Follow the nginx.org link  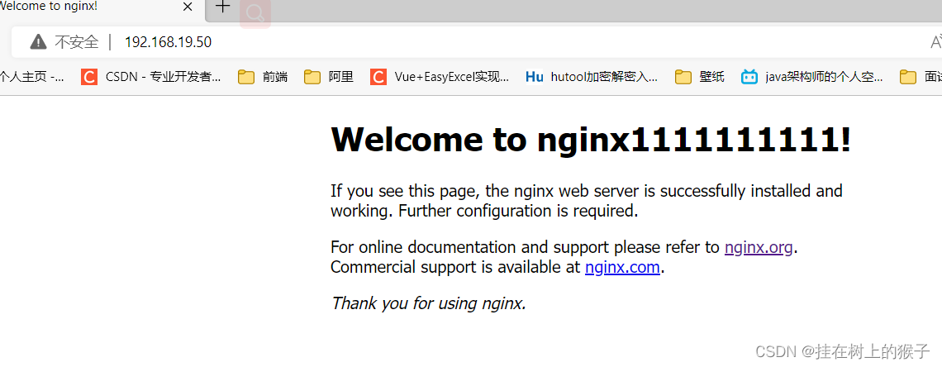[759, 247]
